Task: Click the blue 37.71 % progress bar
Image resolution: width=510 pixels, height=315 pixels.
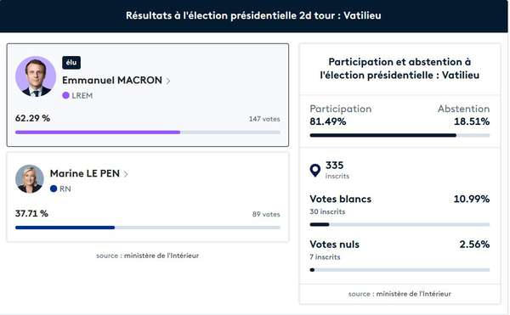Action: click(148, 228)
